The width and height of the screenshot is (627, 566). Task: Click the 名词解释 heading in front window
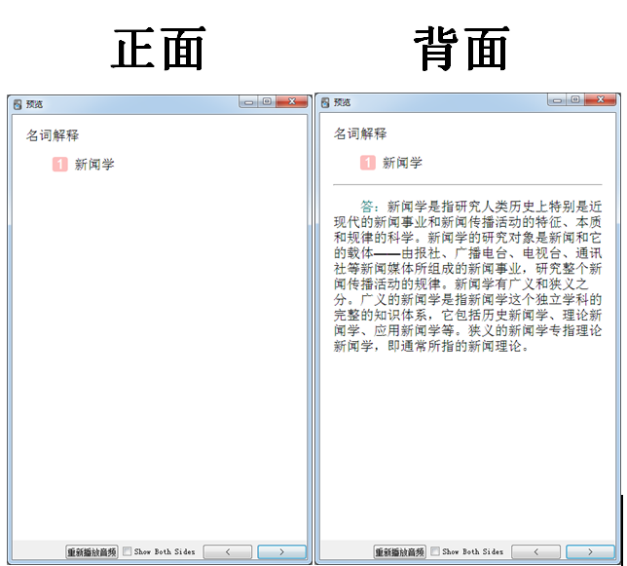pos(53,135)
